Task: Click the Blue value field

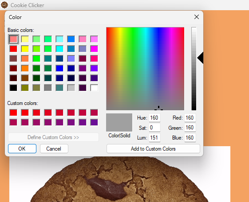Action: pos(190,138)
